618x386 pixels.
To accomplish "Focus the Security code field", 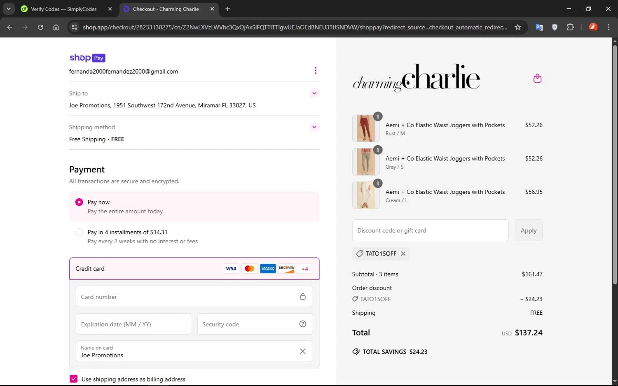I will click(x=255, y=324).
